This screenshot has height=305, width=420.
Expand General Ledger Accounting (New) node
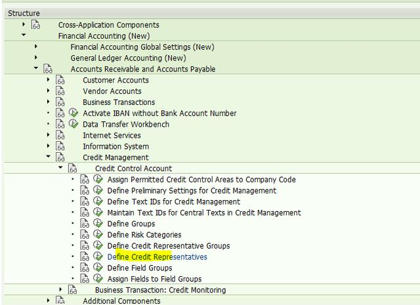pos(36,57)
